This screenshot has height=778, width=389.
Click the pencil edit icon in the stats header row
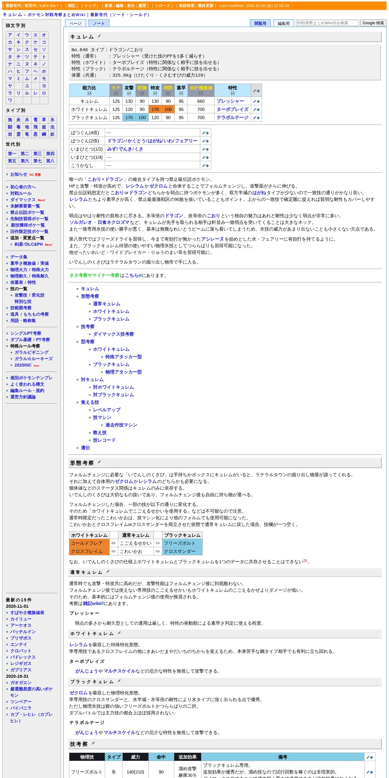pos(255,91)
